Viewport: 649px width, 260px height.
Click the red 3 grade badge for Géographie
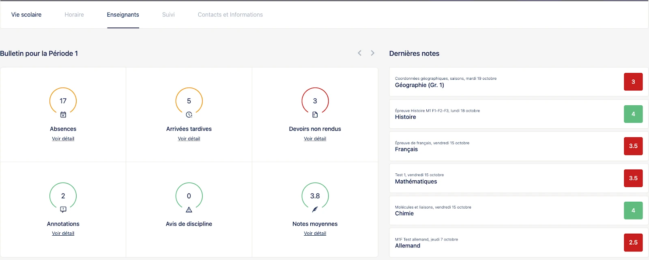tap(633, 82)
